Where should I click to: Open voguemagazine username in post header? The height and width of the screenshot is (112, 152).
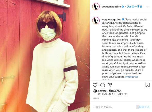[111, 7]
